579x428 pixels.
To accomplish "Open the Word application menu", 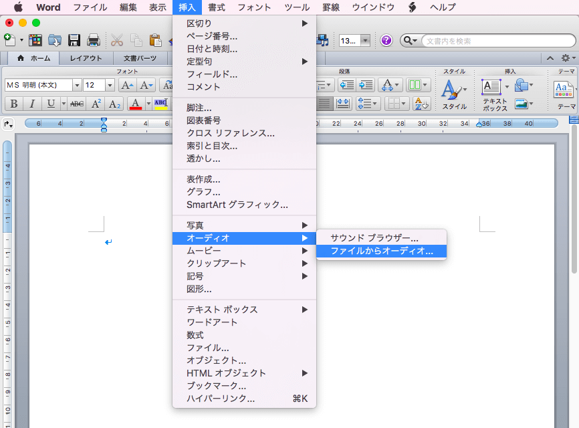I will pos(48,7).
